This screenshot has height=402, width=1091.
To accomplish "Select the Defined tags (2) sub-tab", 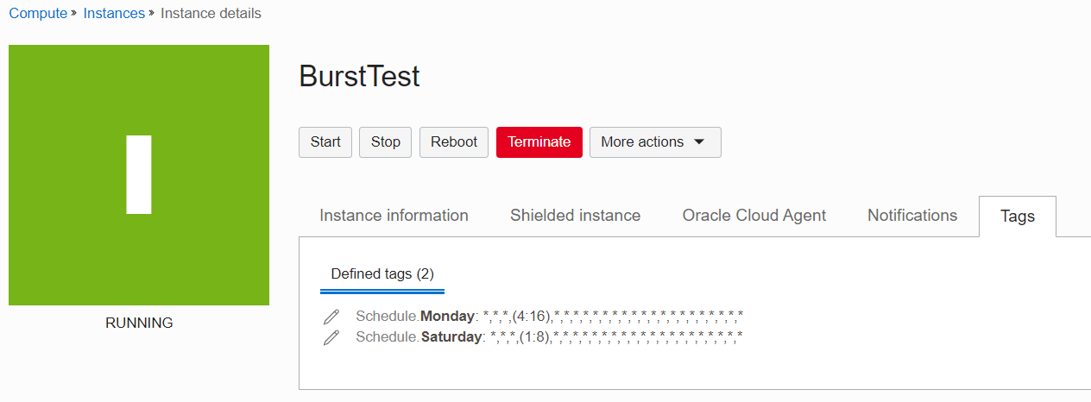I will (x=382, y=274).
